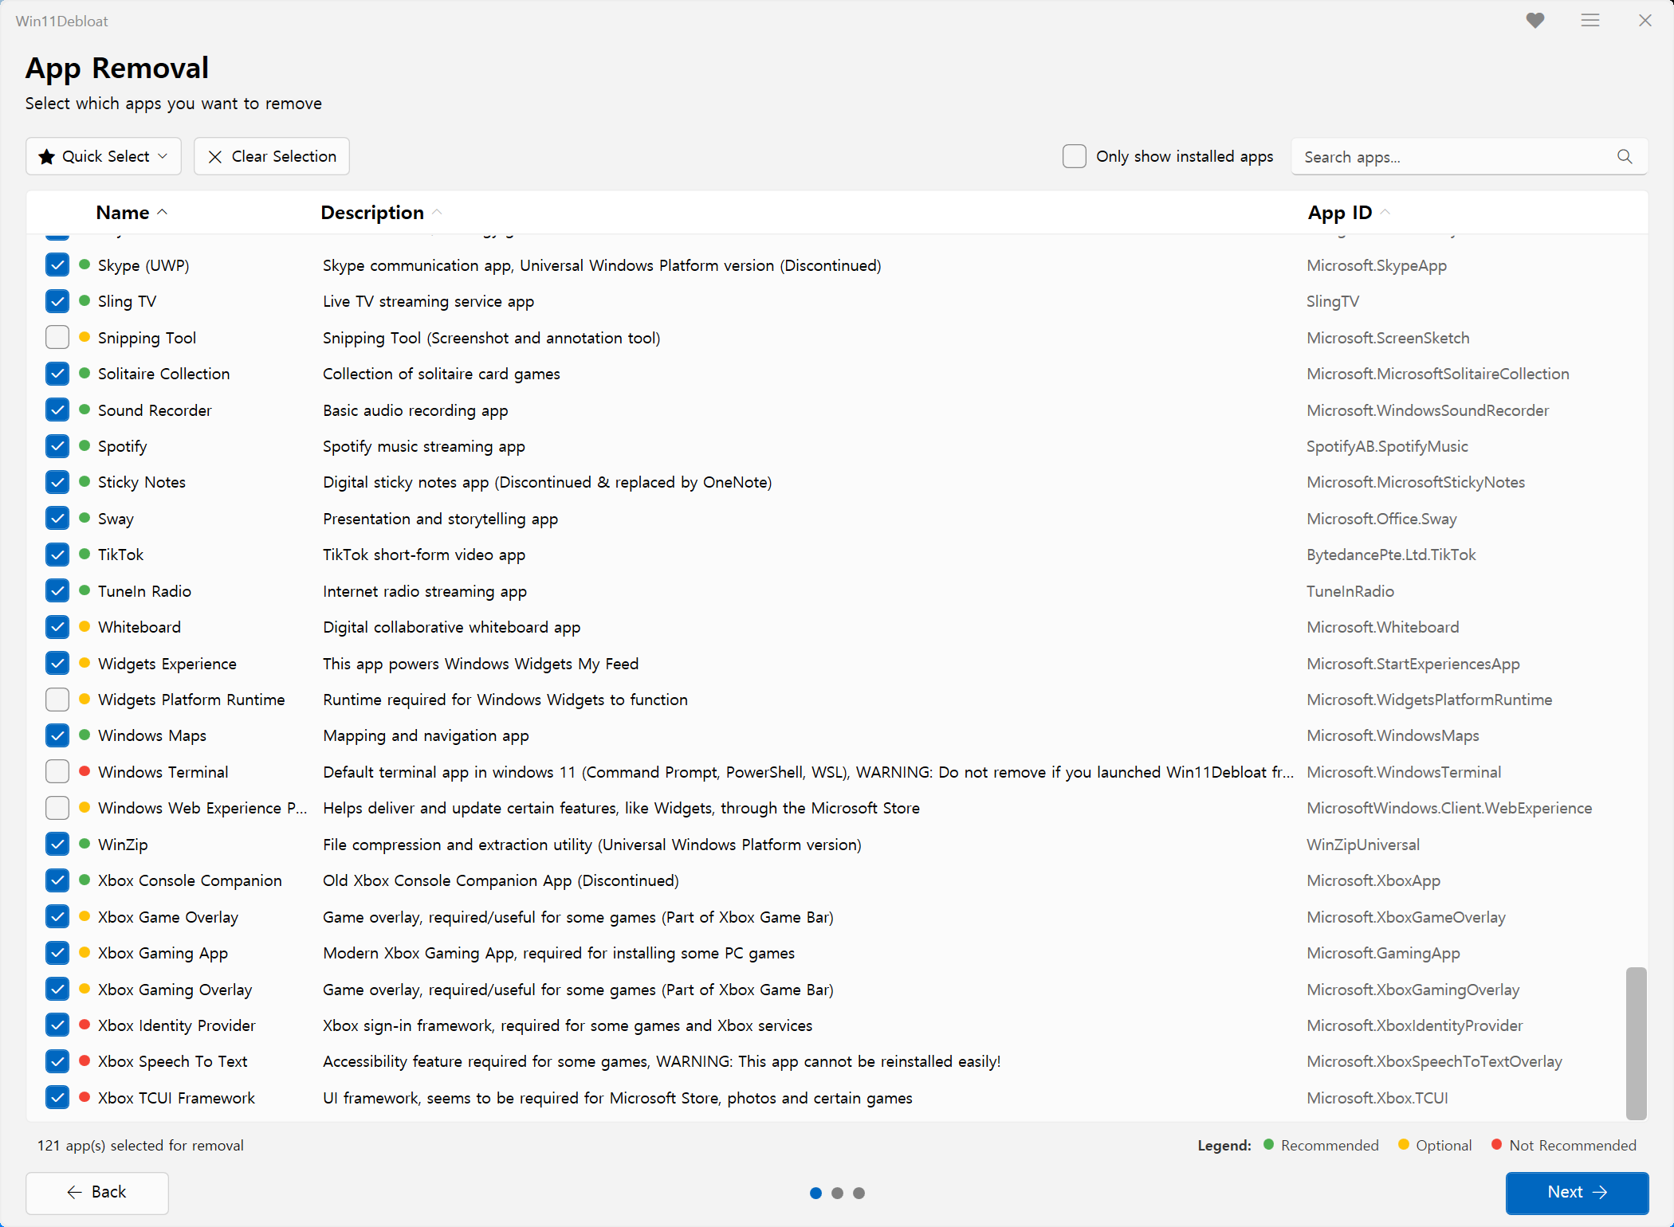Click the Xbox Identity Provider red dot

[x=84, y=1025]
